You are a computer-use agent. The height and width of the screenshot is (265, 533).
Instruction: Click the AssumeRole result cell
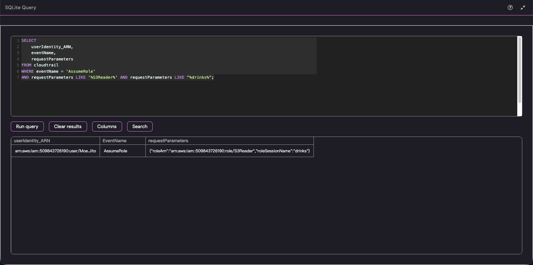point(123,151)
